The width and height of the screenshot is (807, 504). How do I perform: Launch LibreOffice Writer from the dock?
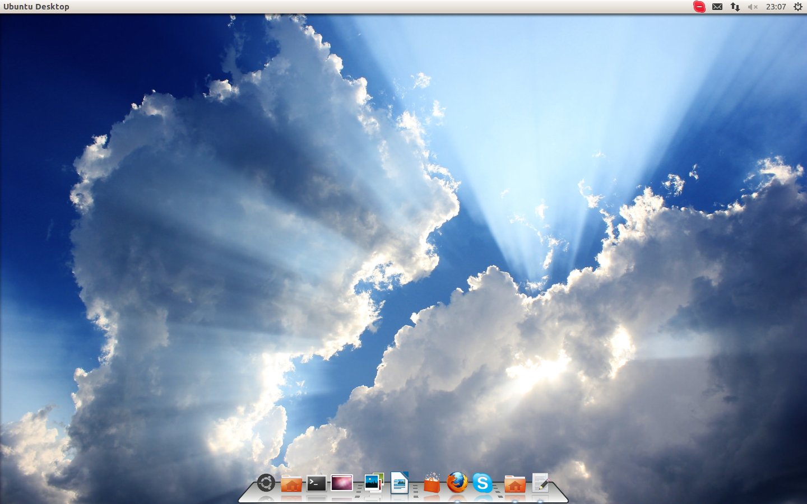tap(399, 482)
